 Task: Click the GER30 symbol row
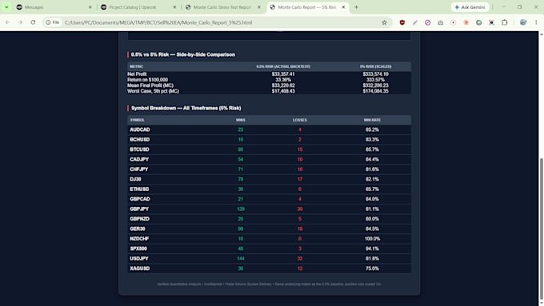[270, 229]
